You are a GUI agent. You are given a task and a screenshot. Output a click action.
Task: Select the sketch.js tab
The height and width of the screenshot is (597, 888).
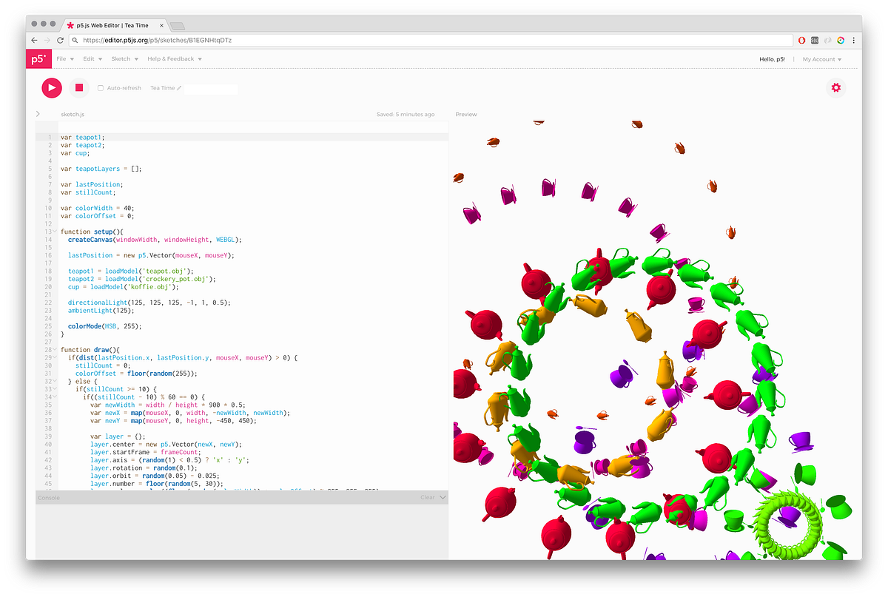coord(72,114)
